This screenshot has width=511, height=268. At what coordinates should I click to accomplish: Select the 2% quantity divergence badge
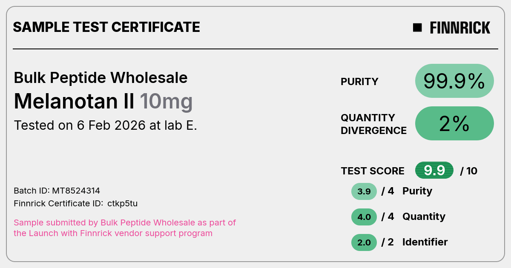pos(454,123)
